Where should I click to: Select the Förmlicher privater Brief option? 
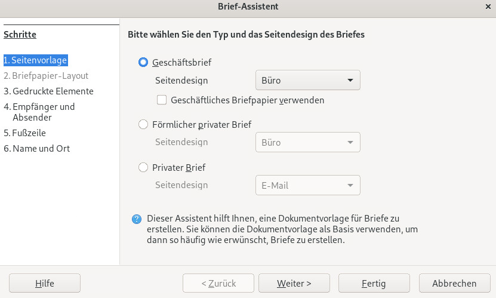pyautogui.click(x=143, y=124)
